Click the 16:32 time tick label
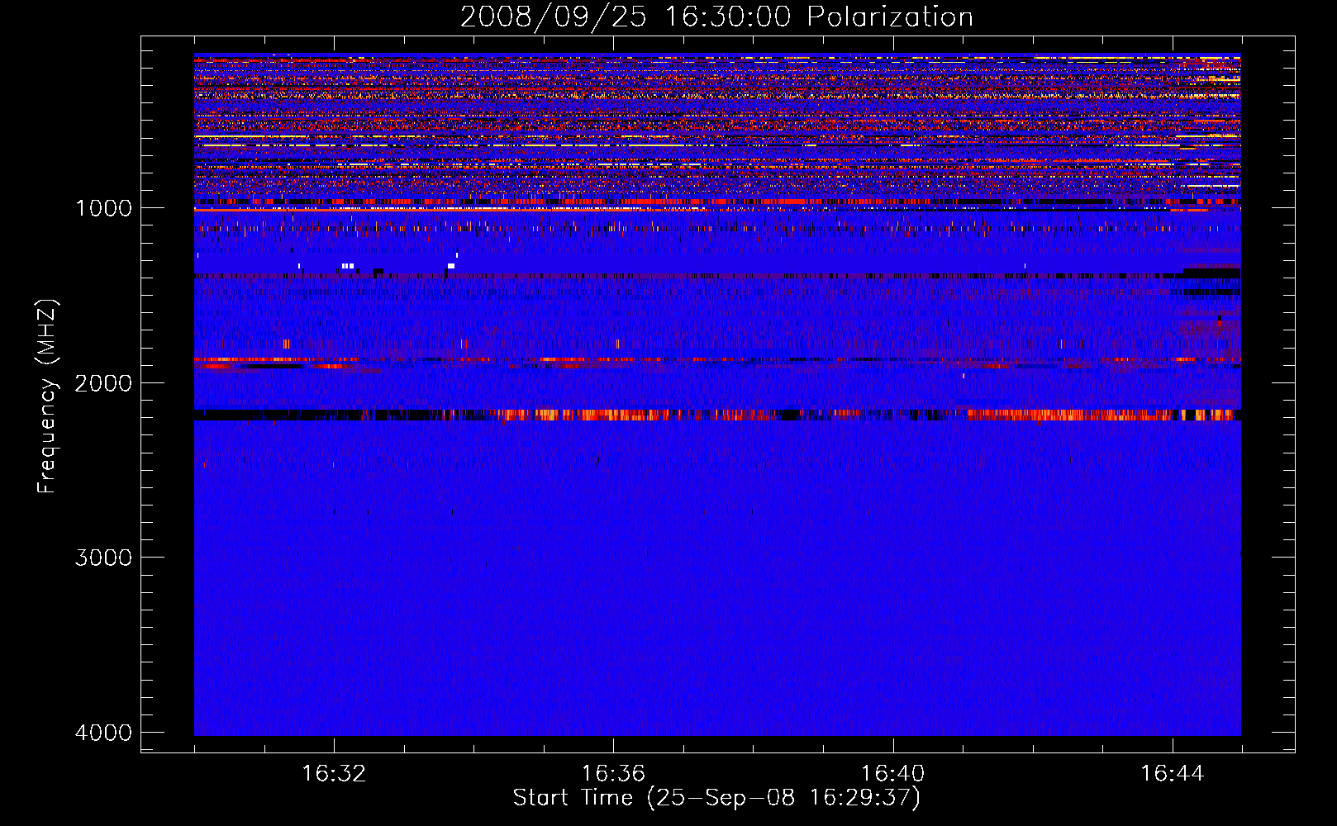Screen dimensions: 1337x826 (x=334, y=773)
